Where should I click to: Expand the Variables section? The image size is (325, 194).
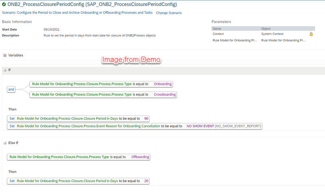[5, 55]
